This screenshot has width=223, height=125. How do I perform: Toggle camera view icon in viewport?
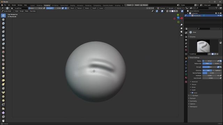[182, 32]
